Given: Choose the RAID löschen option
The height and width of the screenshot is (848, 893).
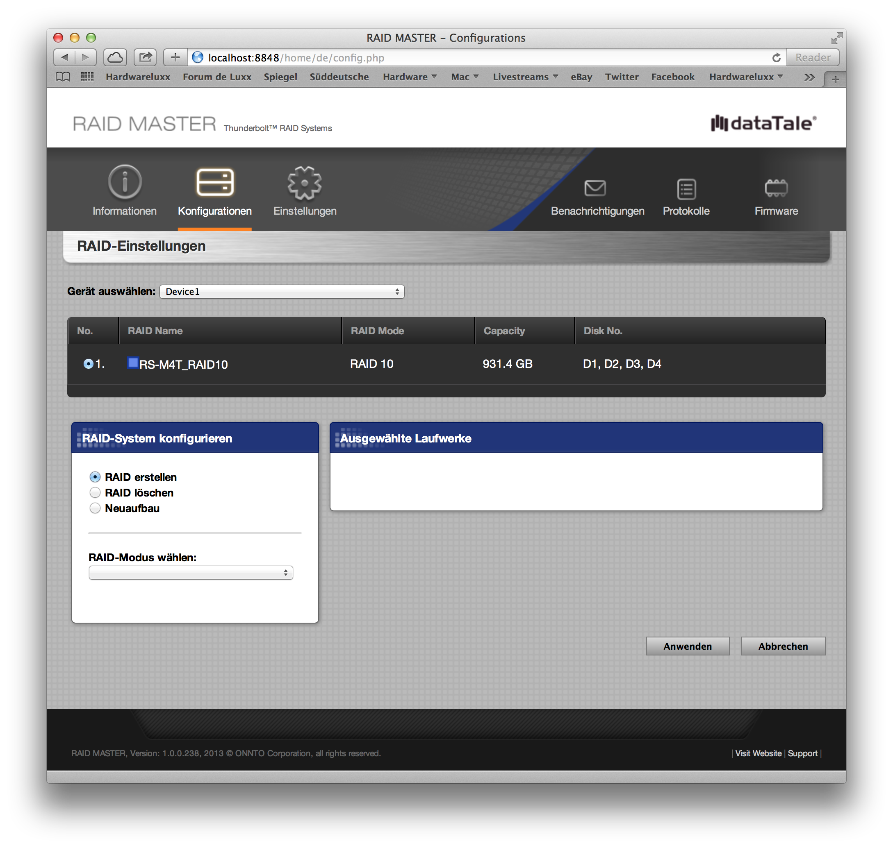Looking at the screenshot, I should 95,492.
